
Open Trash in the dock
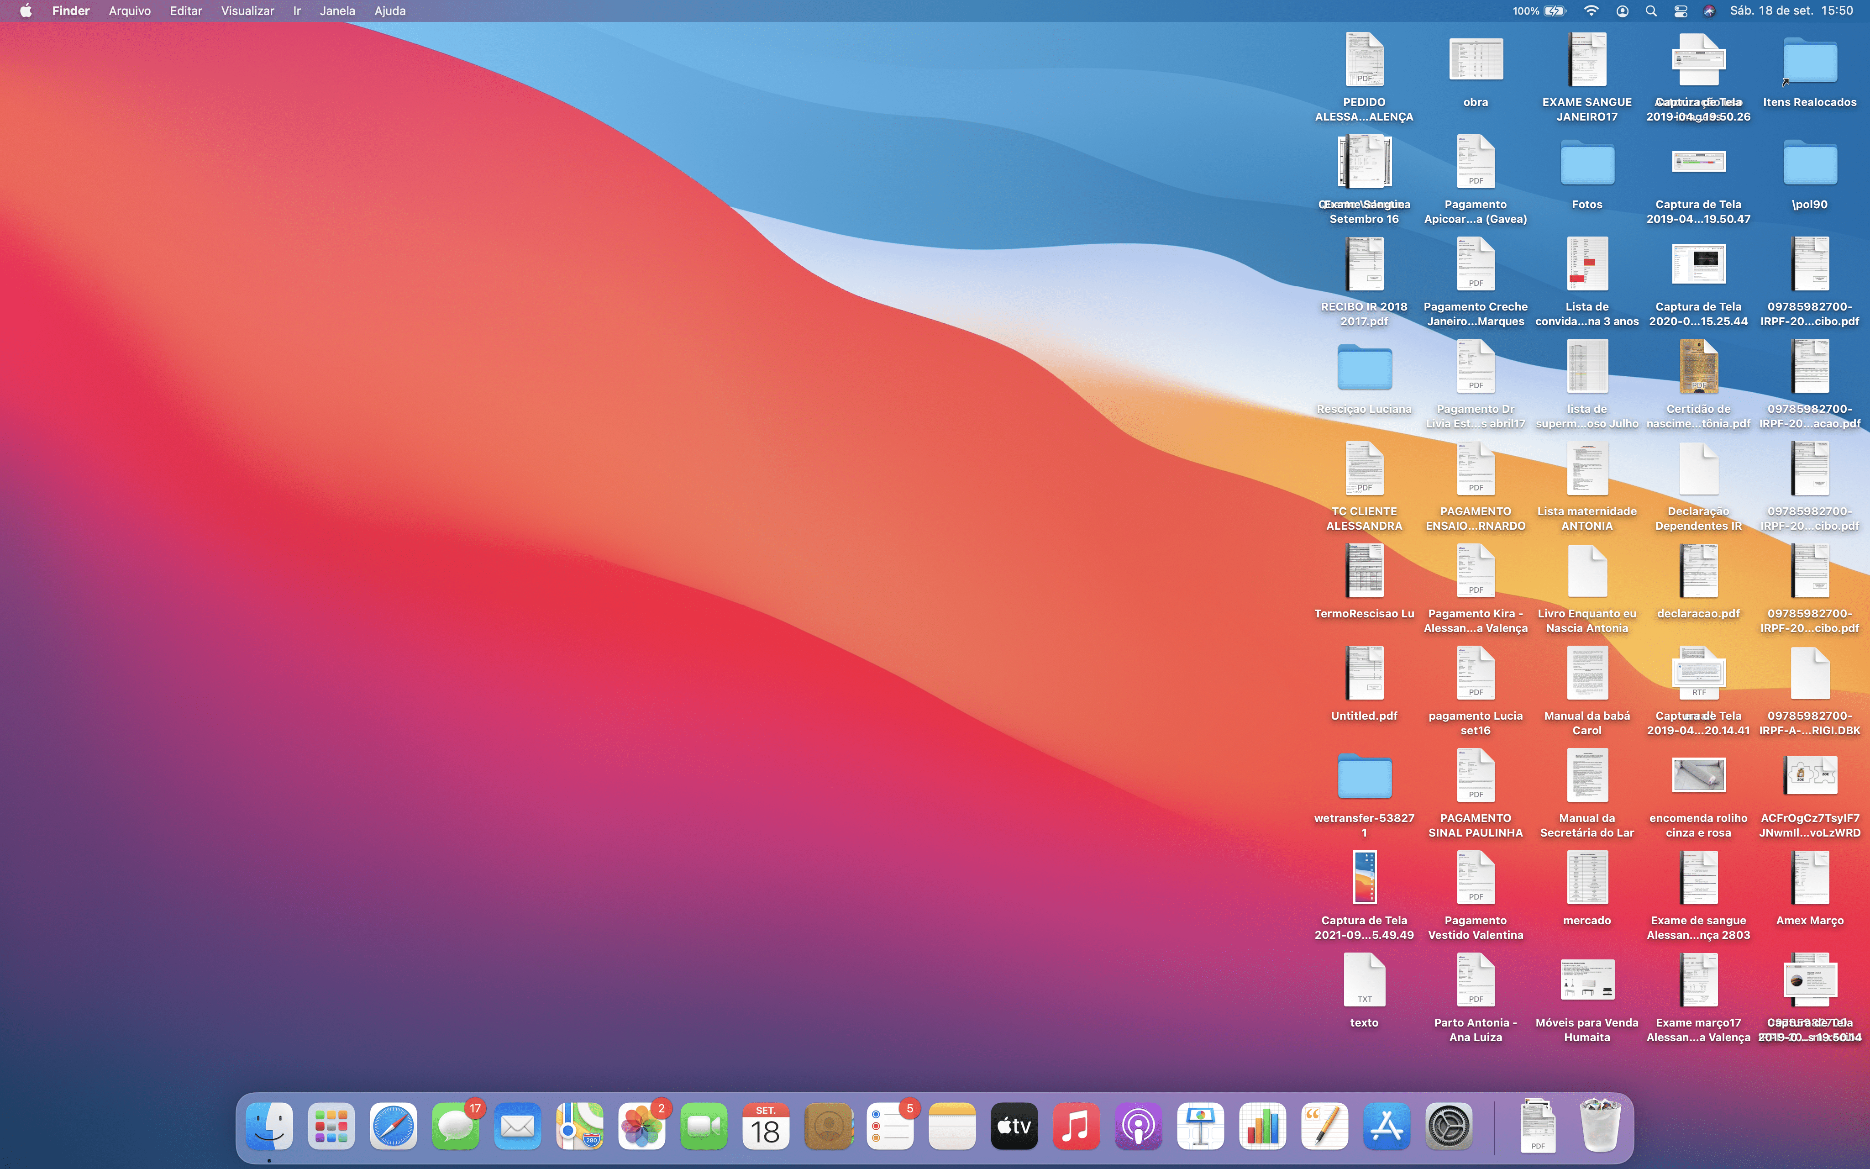[1600, 1127]
